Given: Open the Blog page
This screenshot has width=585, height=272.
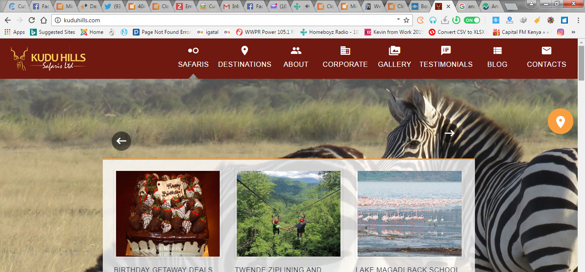Looking at the screenshot, I should pyautogui.click(x=497, y=58).
